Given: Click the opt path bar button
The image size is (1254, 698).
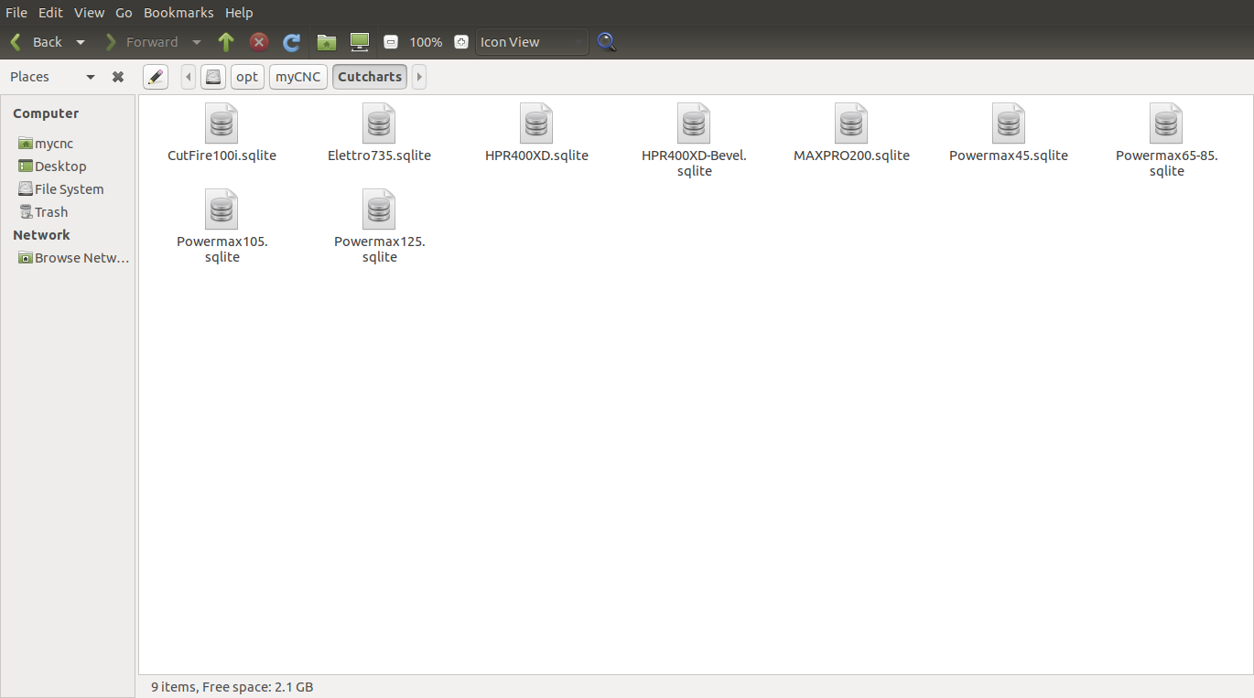Looking at the screenshot, I should click(x=247, y=77).
